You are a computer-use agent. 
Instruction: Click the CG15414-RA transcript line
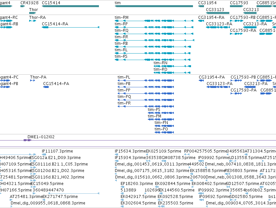tap(70, 27)
